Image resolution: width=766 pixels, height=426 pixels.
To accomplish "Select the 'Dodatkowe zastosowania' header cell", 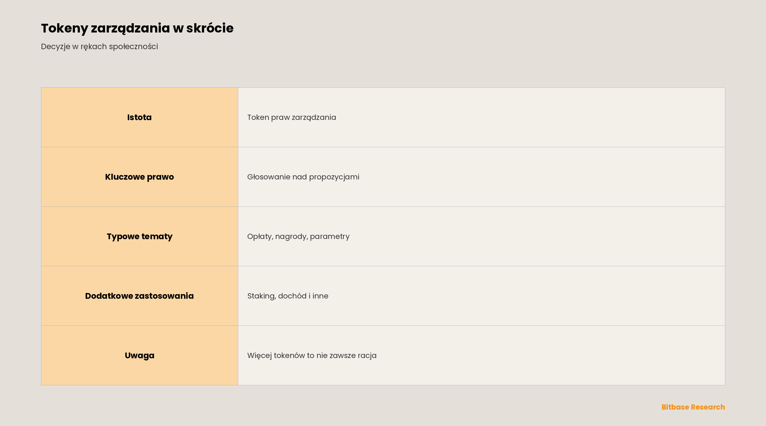I will (140, 296).
